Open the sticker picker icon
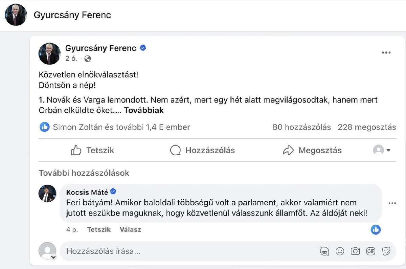406x269 pixels. point(386,251)
